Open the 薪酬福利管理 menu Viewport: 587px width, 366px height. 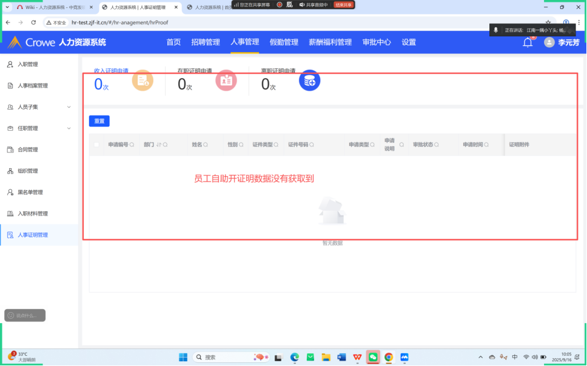(x=330, y=42)
